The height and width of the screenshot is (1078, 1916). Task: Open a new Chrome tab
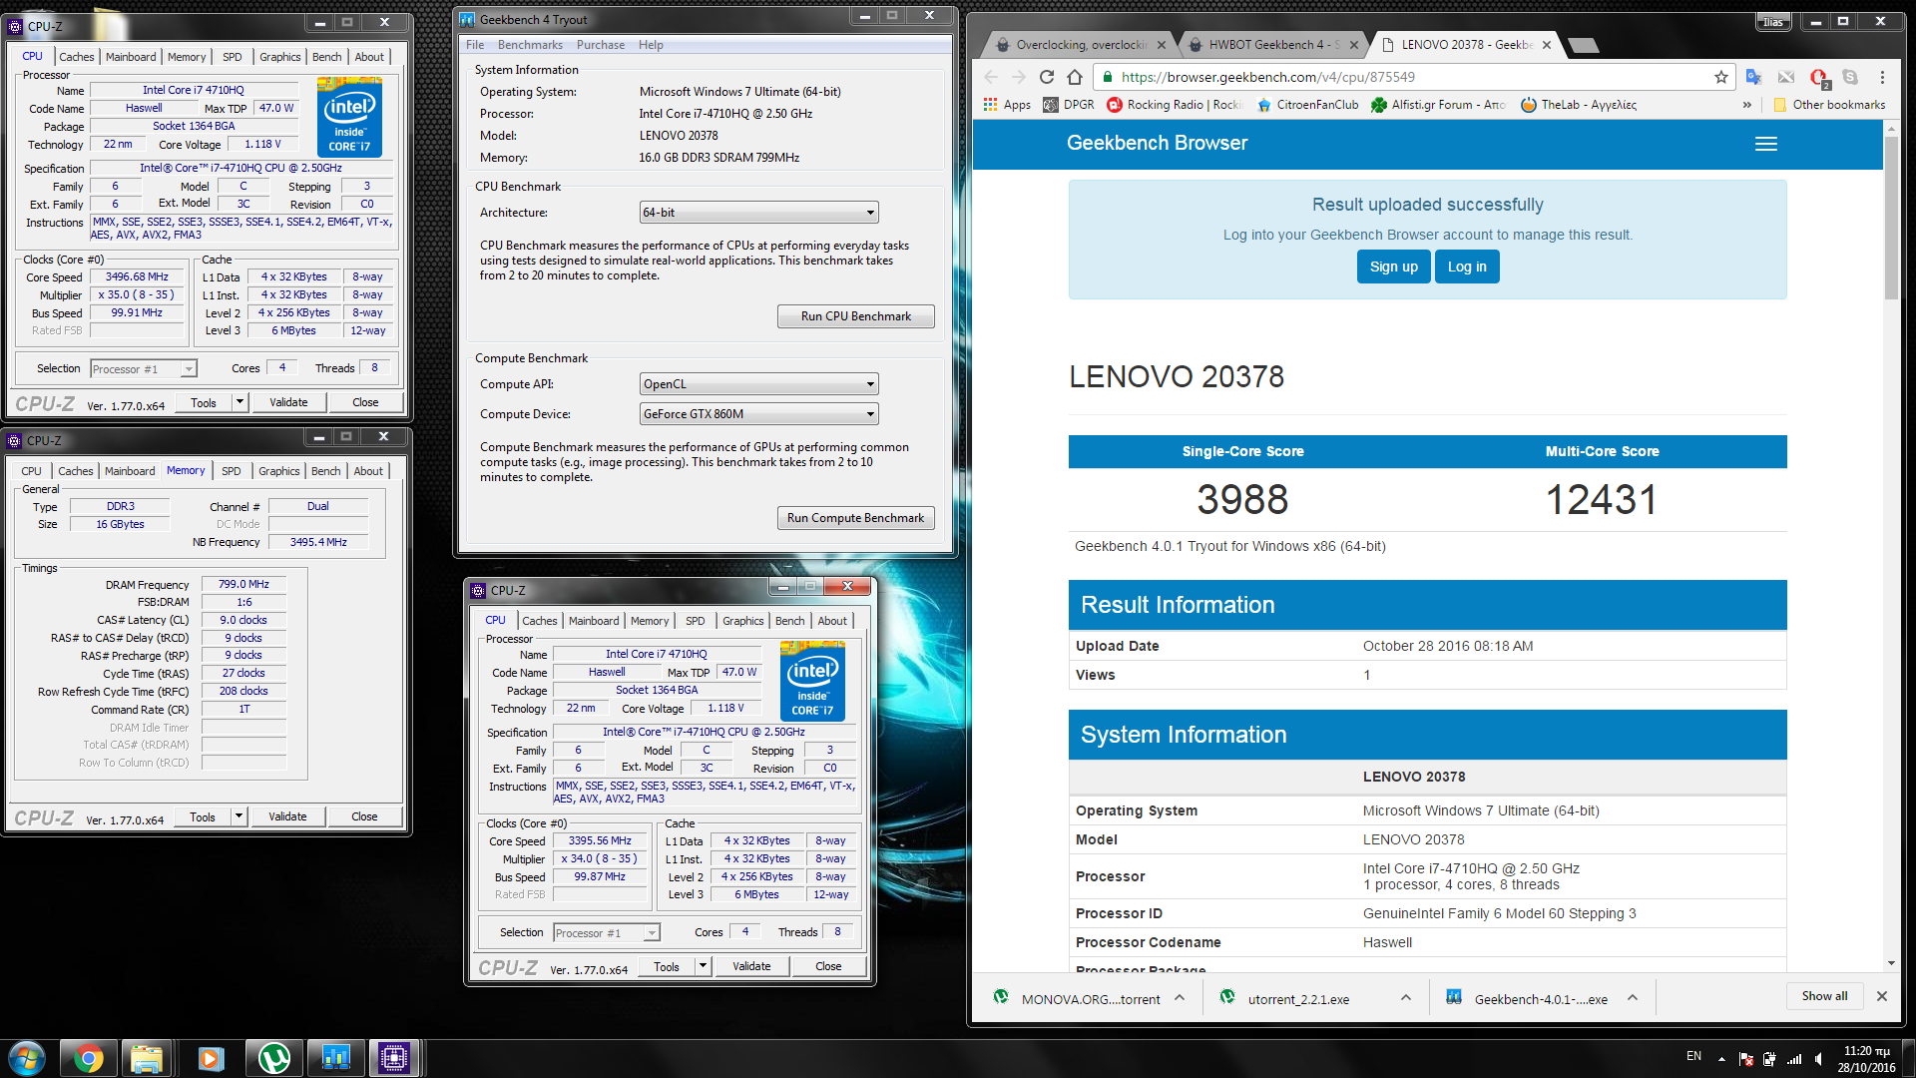1583,45
